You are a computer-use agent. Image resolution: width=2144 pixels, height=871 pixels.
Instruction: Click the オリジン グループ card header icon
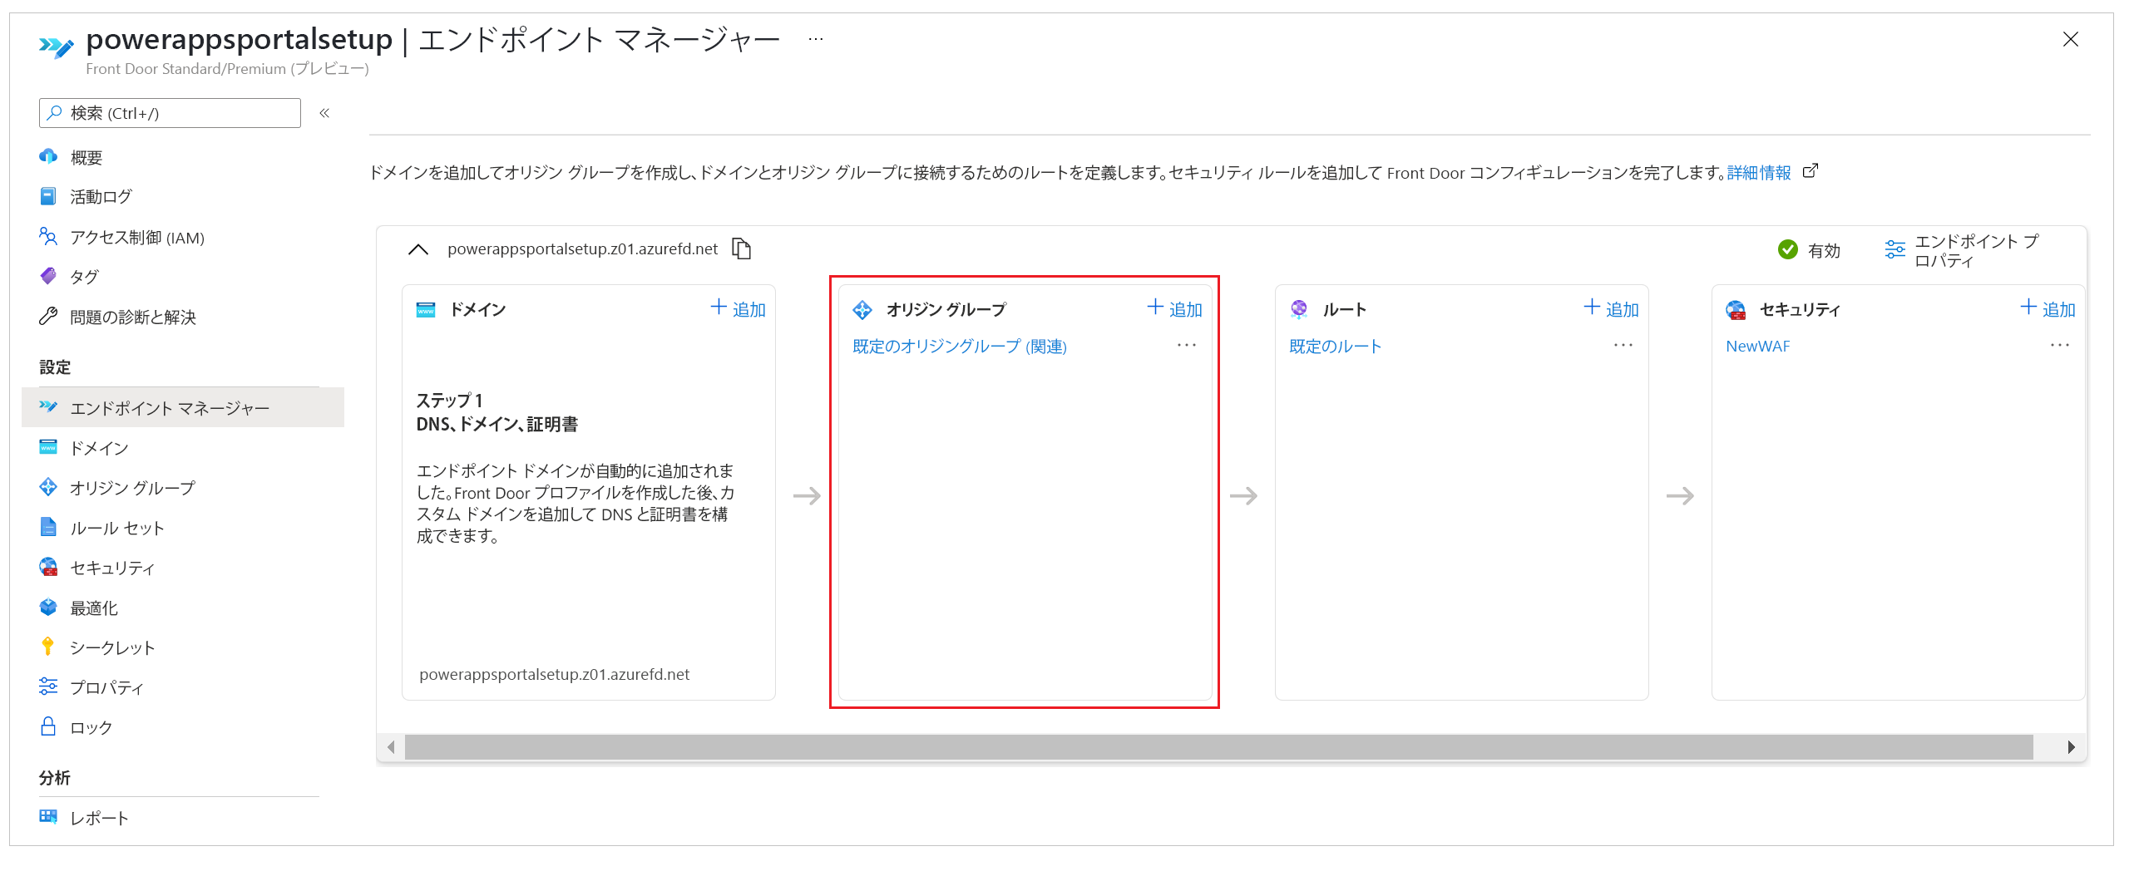(862, 309)
